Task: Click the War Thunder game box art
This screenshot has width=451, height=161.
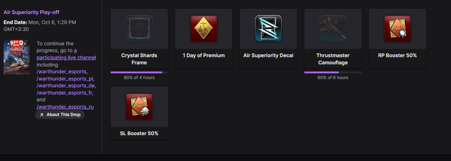Action: (x=17, y=57)
